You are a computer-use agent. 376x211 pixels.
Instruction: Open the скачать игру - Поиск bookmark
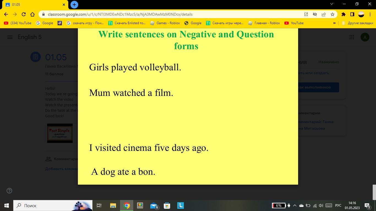click(85, 23)
